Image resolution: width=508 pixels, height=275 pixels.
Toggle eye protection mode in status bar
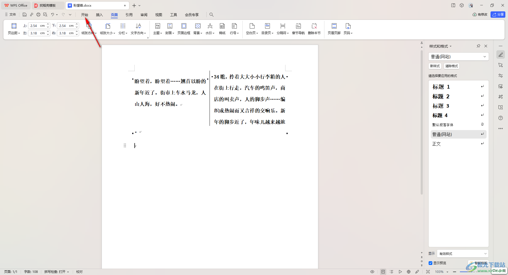pyautogui.click(x=372, y=272)
